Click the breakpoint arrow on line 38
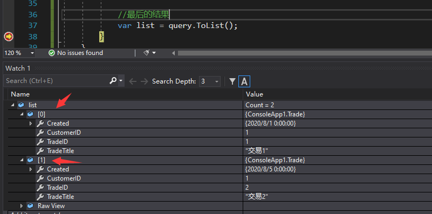This screenshot has width=432, height=214. (9, 36)
